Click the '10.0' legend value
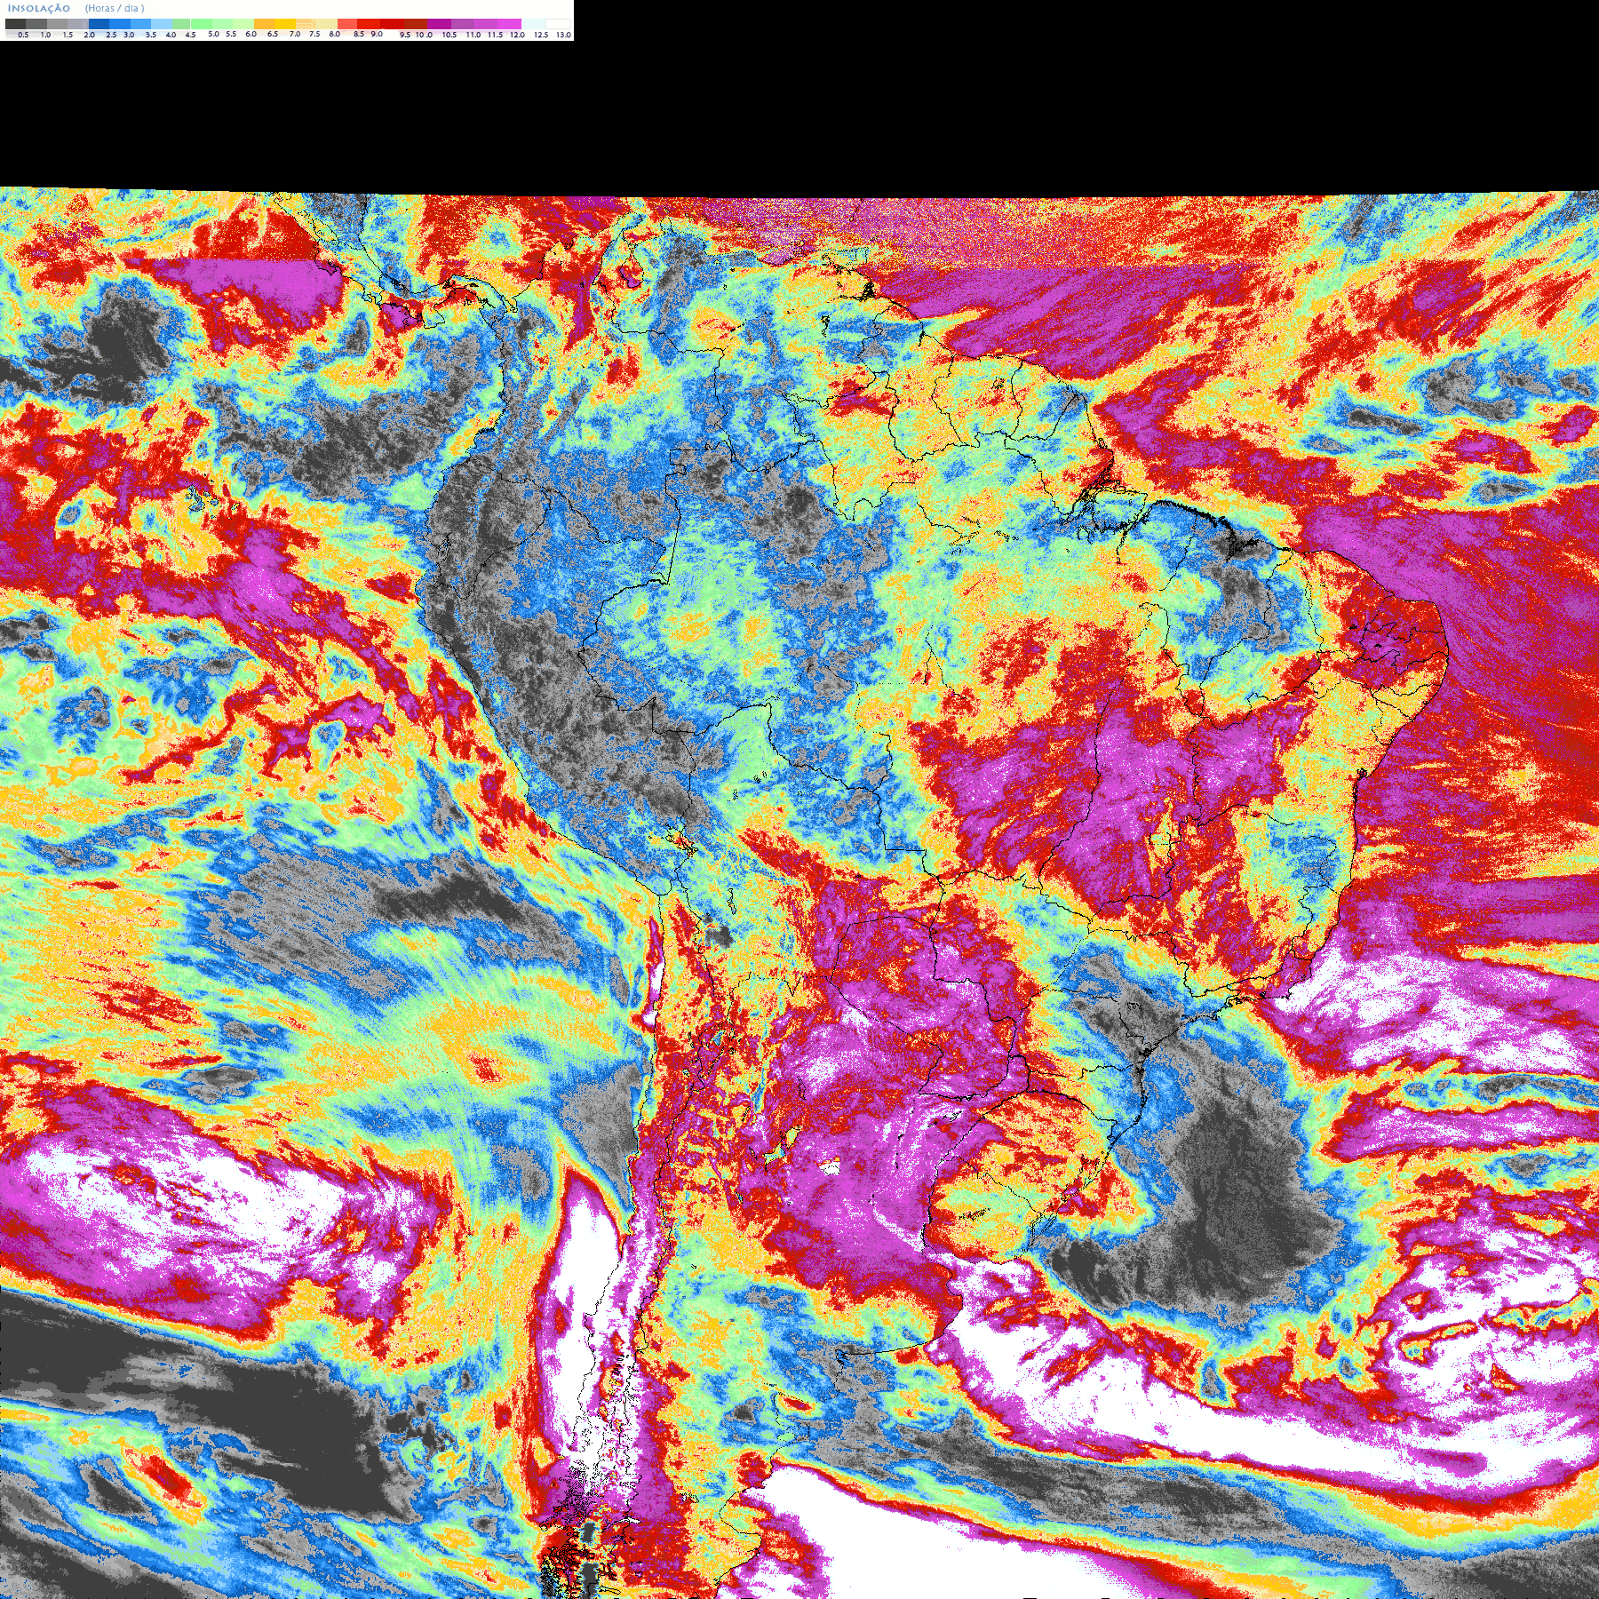The image size is (1599, 1599). [424, 35]
